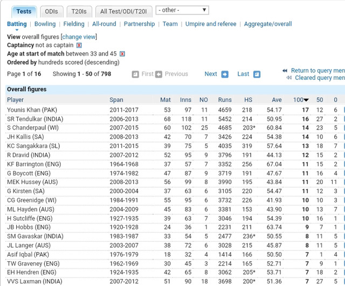Image resolution: width=345 pixels, height=286 pixels.
Task: Click the Return to query menu arrow
Action: 285,71
